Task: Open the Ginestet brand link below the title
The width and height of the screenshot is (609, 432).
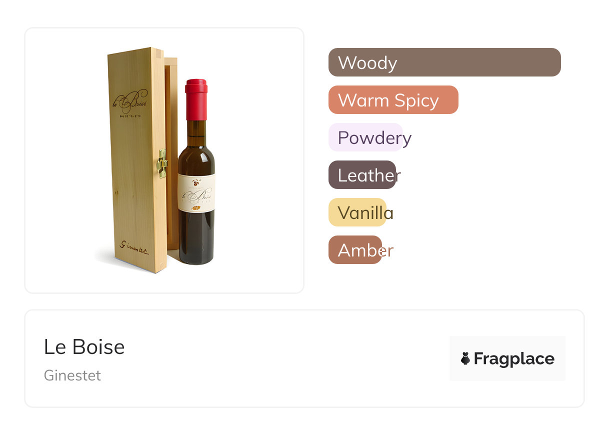Action: [x=72, y=375]
